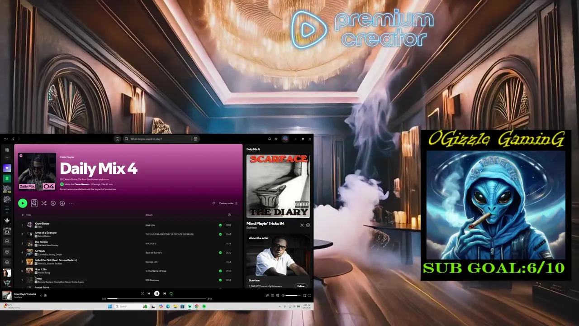Open the Windows Start menu
Image resolution: width=579 pixels, height=326 pixels.
(110, 307)
